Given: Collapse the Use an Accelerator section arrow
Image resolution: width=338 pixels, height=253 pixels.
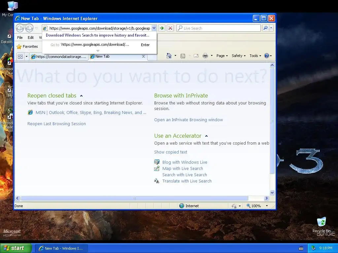Looking at the screenshot, I should [x=207, y=136].
